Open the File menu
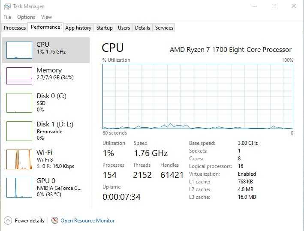Screen dimensions: 304x231 [7, 17]
